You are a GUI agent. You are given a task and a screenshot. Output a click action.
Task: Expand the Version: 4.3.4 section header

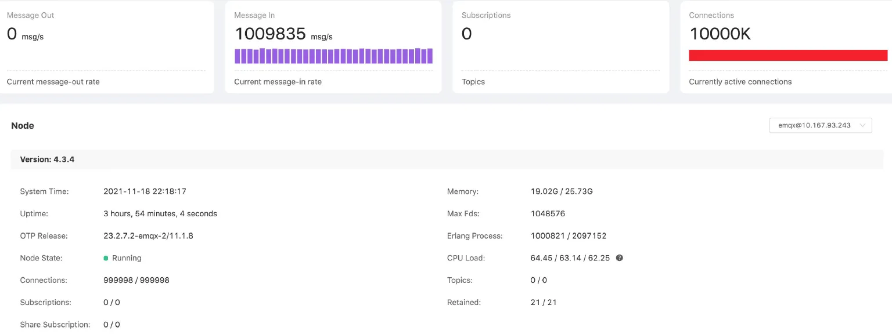tap(46, 159)
